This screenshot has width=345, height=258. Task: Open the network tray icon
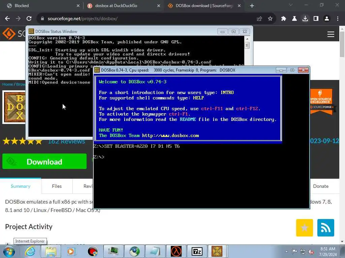pyautogui.click(x=303, y=252)
